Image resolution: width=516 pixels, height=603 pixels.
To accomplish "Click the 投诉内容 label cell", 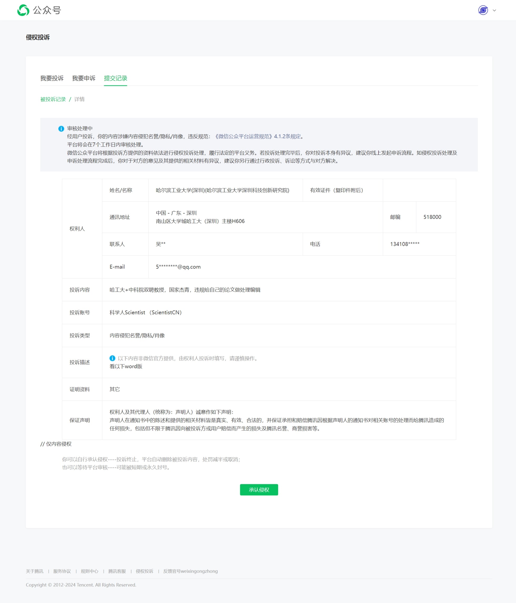I will [x=82, y=290].
